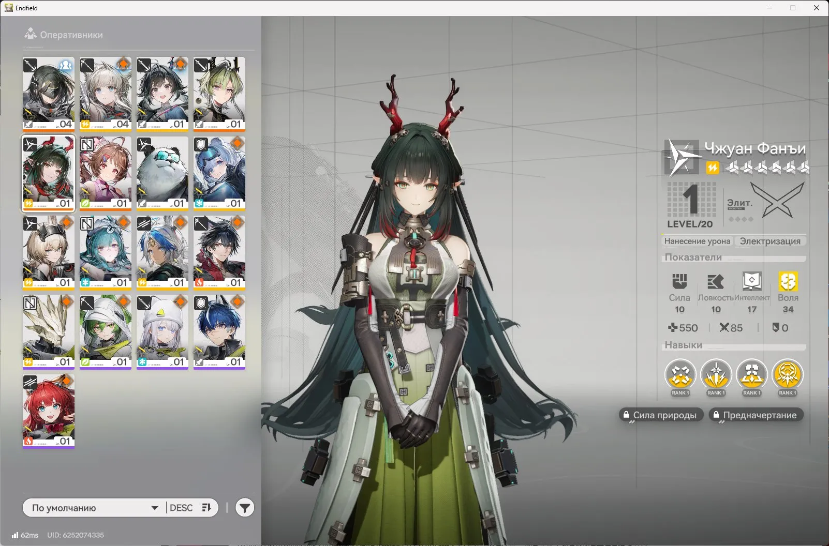
Task: Click the Элит. promotion crossed-swords icon
Action: (777, 201)
